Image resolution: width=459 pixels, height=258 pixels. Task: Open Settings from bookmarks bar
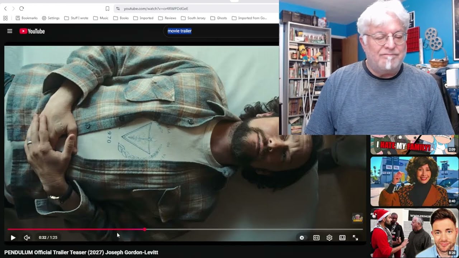pos(51,18)
